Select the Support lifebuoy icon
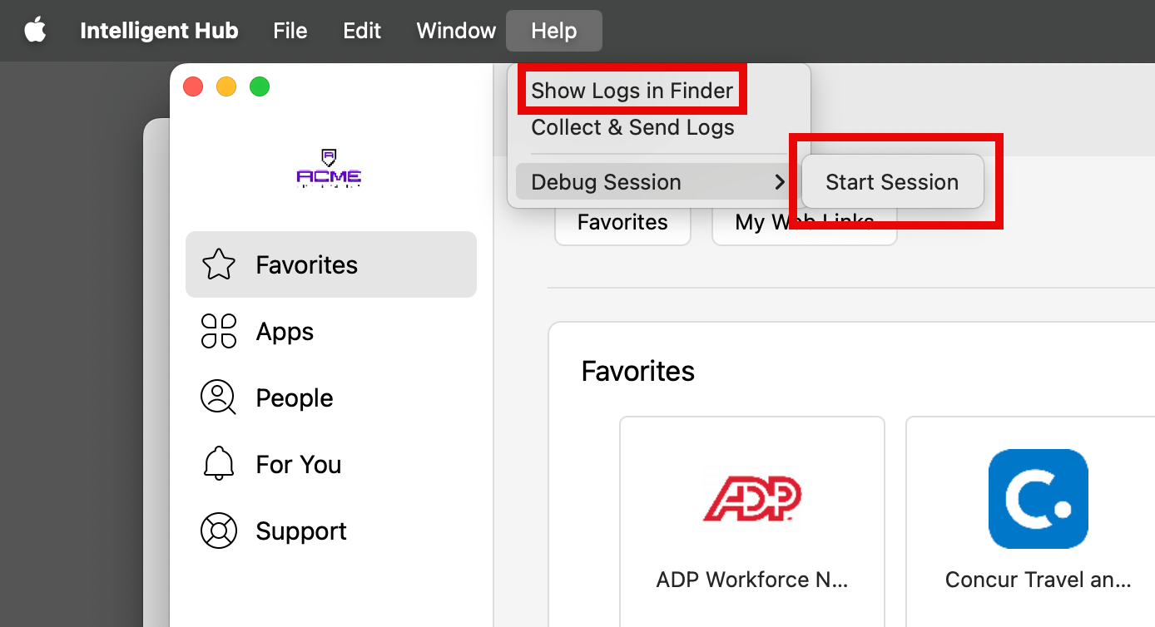This screenshot has width=1155, height=627. [x=218, y=531]
